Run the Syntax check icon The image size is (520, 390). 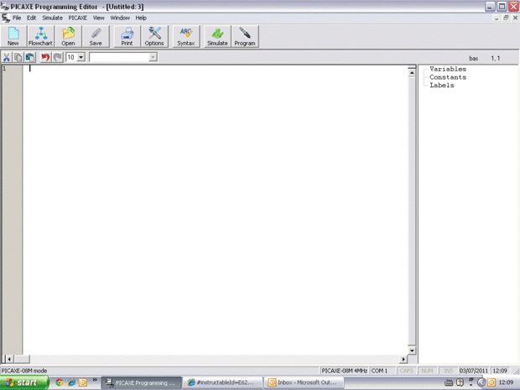click(185, 36)
